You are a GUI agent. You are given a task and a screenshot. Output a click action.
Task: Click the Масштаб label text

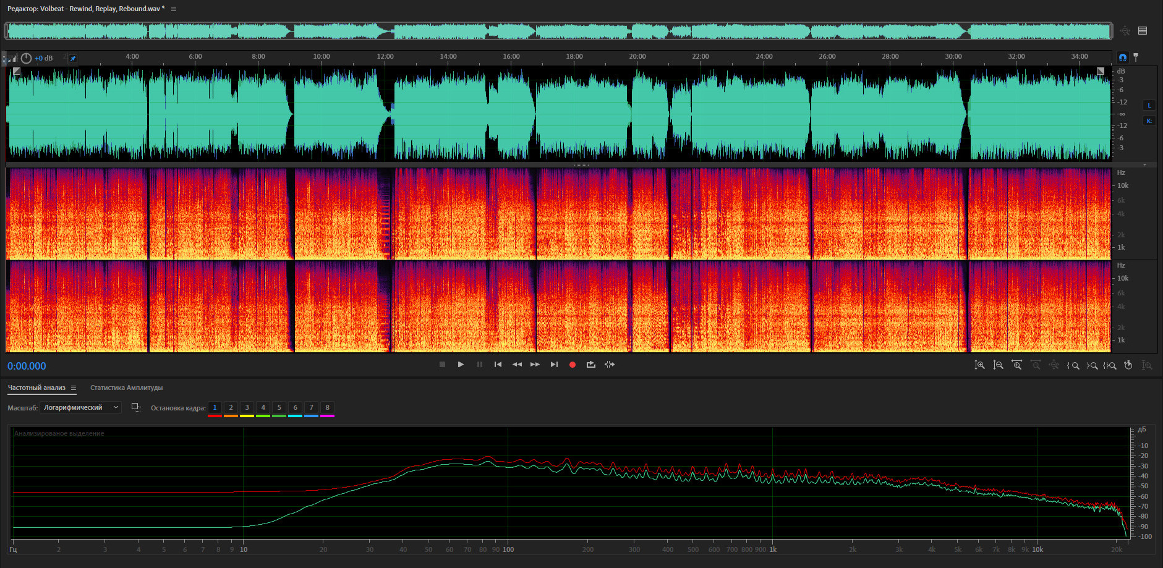(22, 408)
